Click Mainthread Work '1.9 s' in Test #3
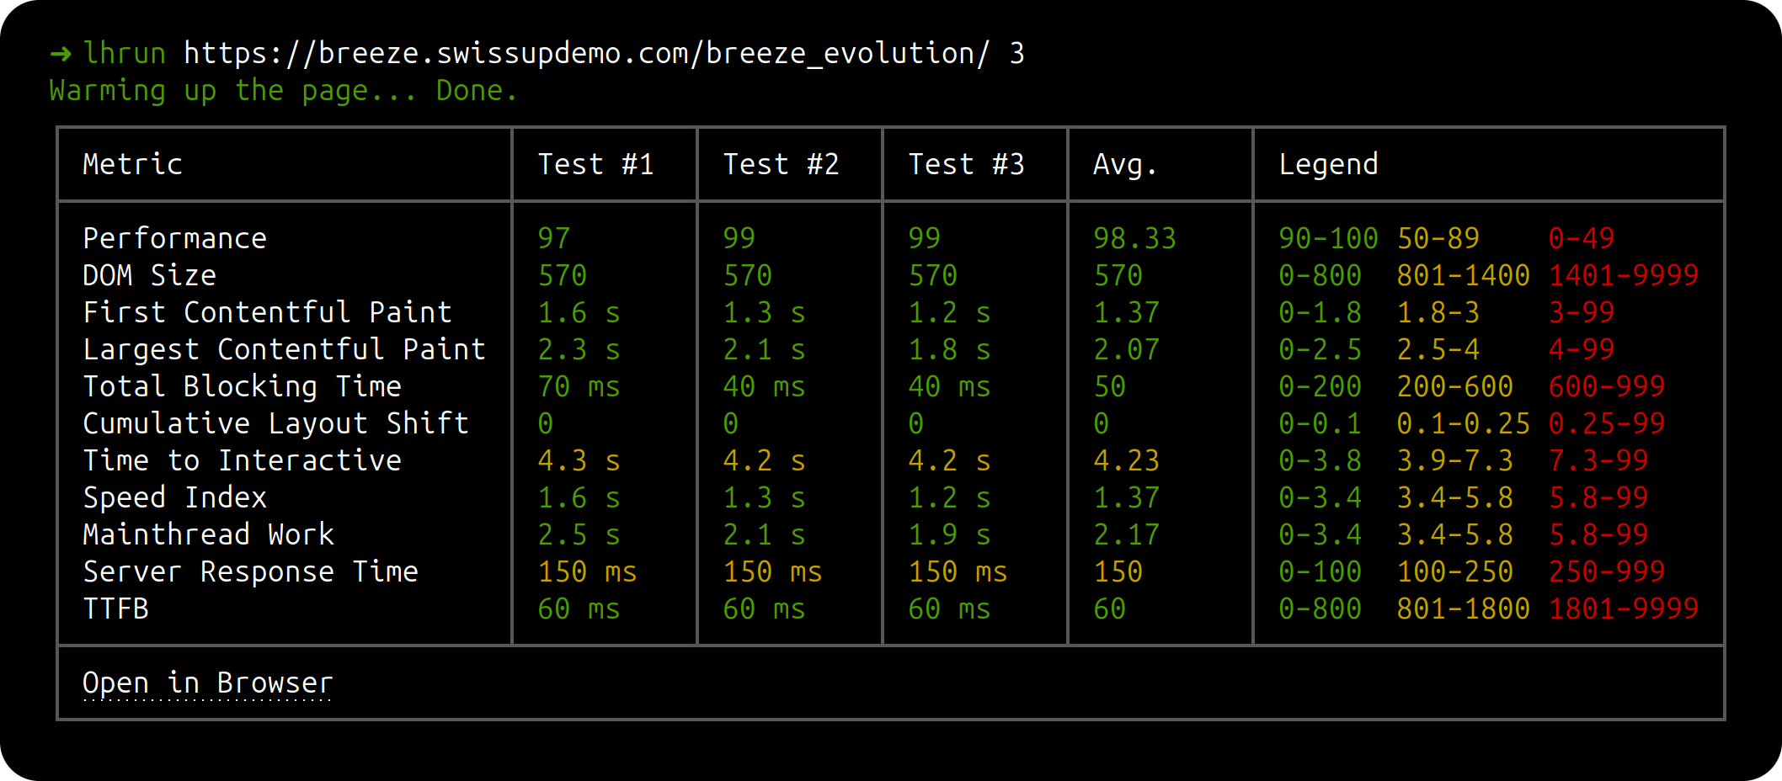The height and width of the screenshot is (781, 1782). click(x=950, y=534)
